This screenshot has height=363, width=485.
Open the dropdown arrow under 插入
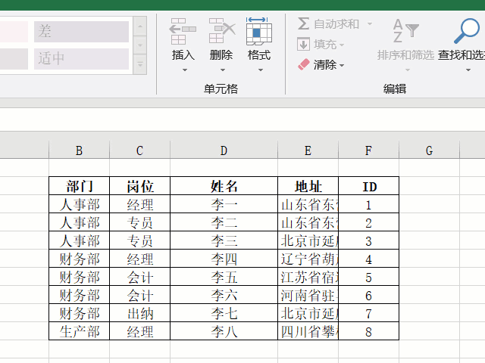pyautogui.click(x=185, y=70)
